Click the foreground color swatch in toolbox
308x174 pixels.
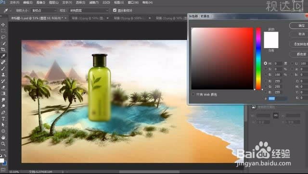[x=2, y=160]
